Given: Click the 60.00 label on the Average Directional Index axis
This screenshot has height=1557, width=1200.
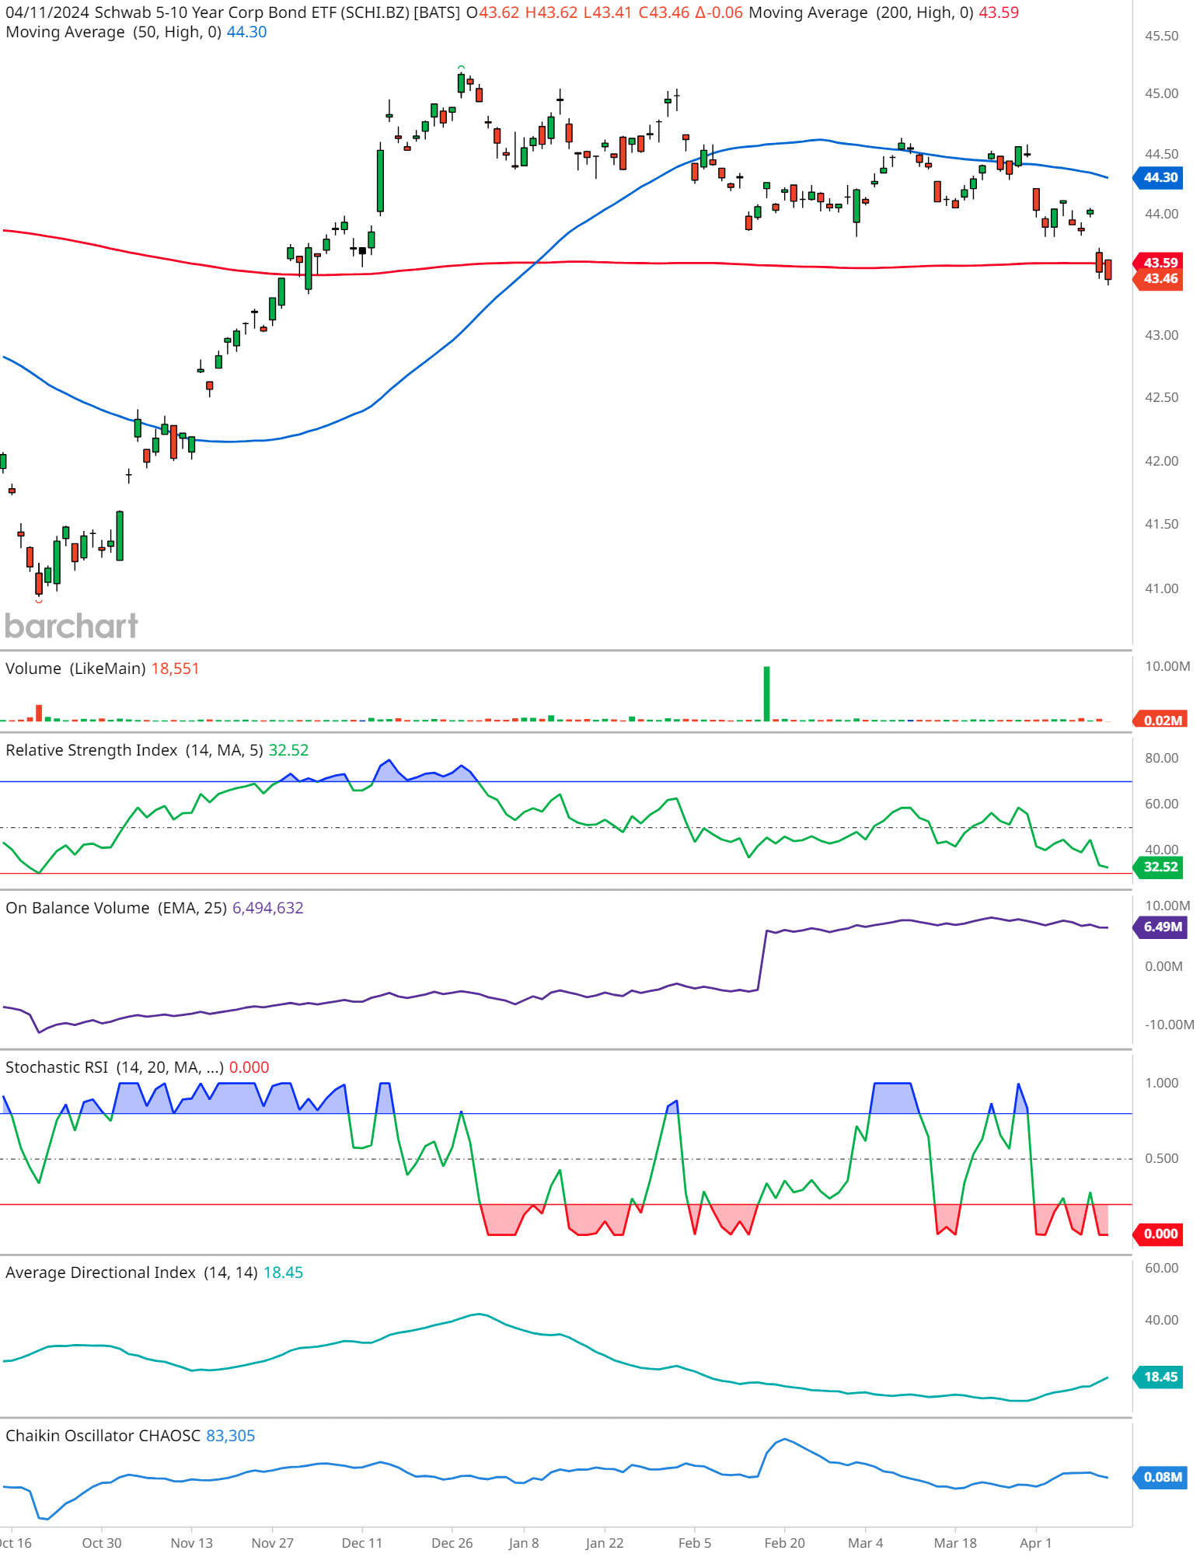Looking at the screenshot, I should (x=1161, y=1268).
